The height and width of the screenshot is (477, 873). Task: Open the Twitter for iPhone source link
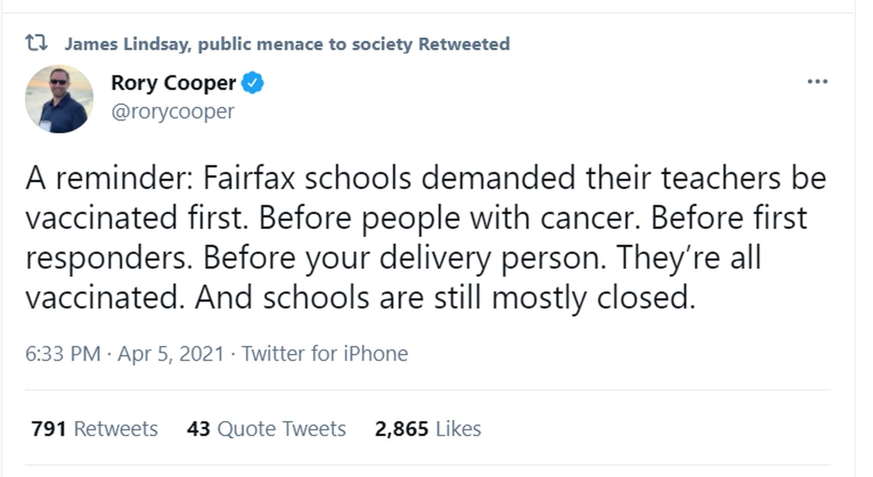click(x=325, y=354)
